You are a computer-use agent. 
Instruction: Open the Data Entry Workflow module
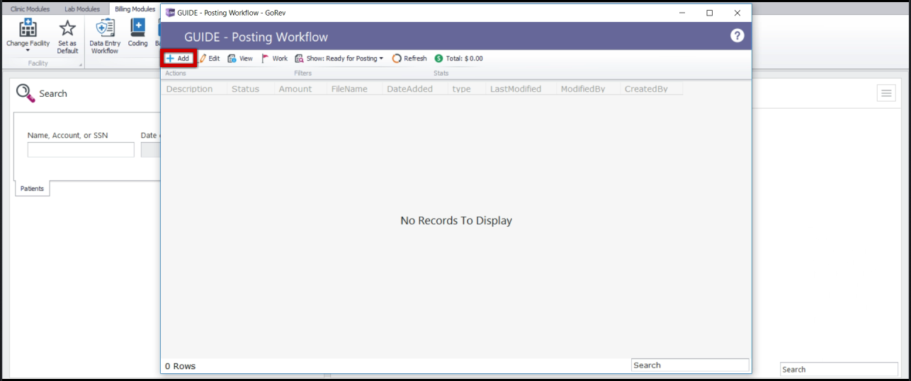pyautogui.click(x=105, y=36)
